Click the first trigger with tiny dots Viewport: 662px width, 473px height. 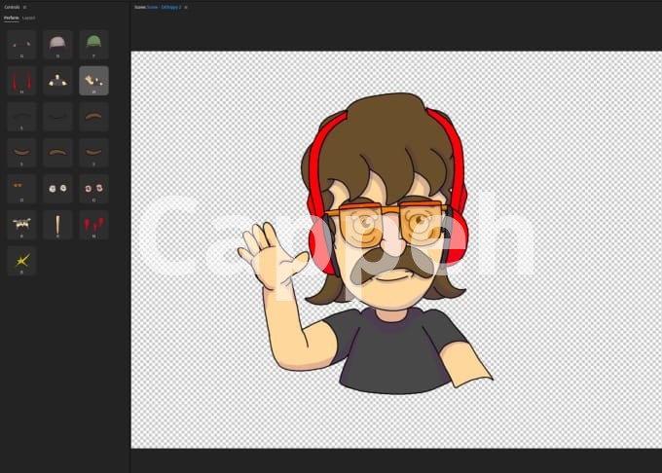[x=21, y=44]
